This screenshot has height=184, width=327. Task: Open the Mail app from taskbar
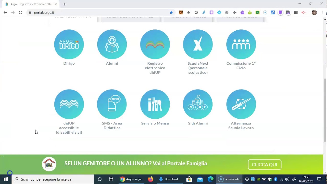(x=200, y=179)
